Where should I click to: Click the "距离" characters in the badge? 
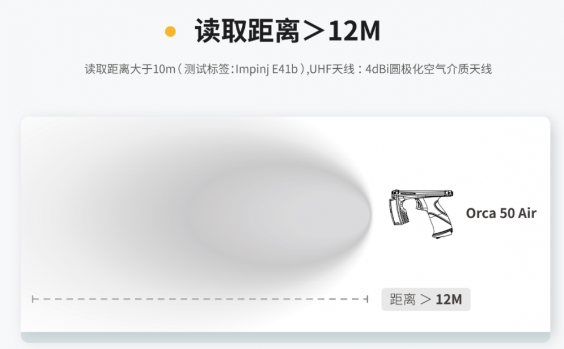coord(403,299)
